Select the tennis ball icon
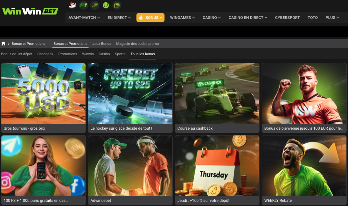 [x=106, y=5]
